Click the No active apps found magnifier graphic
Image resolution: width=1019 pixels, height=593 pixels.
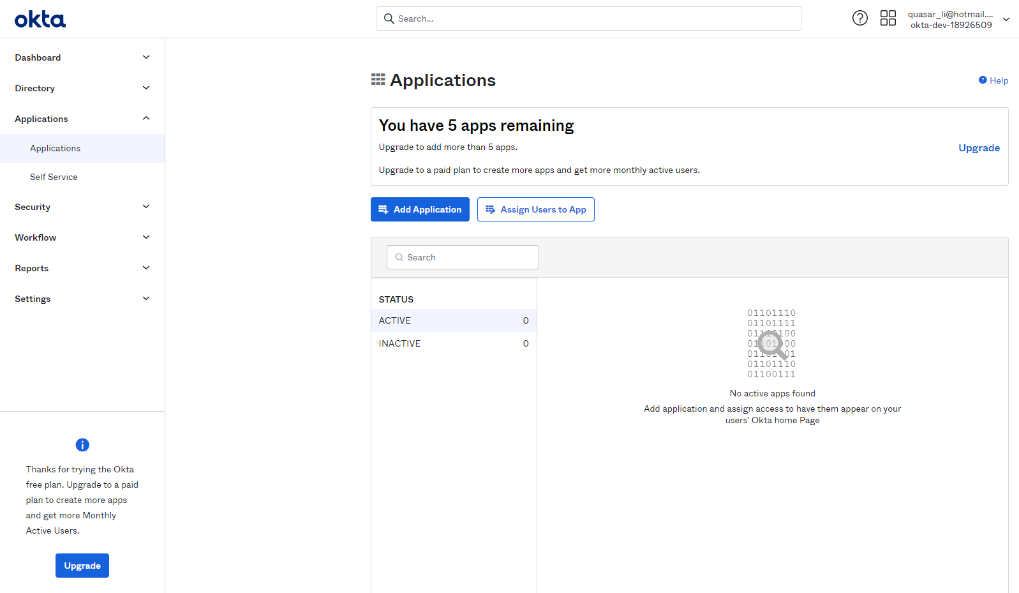click(772, 345)
